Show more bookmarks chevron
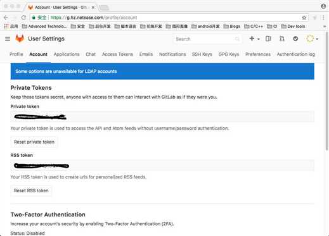Viewport: 329px width, 236px height. tap(325, 27)
